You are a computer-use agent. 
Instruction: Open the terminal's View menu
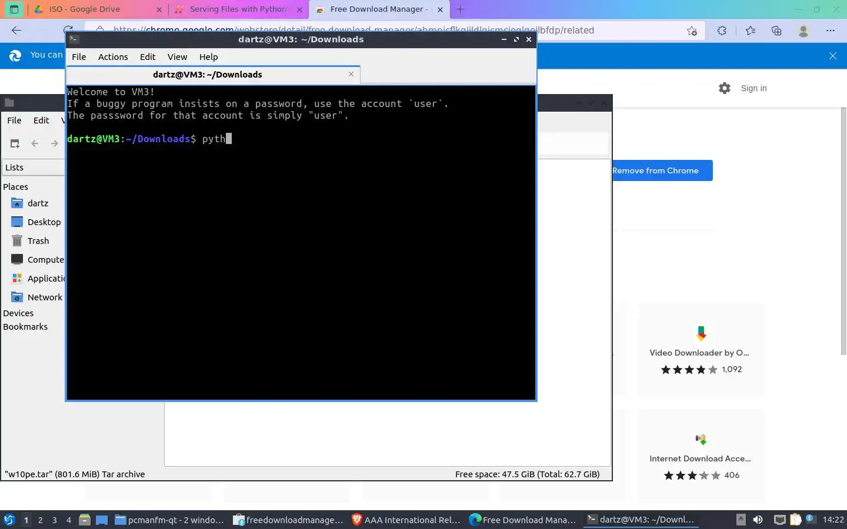coord(177,57)
